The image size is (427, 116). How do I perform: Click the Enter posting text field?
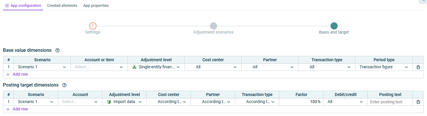pyautogui.click(x=390, y=102)
